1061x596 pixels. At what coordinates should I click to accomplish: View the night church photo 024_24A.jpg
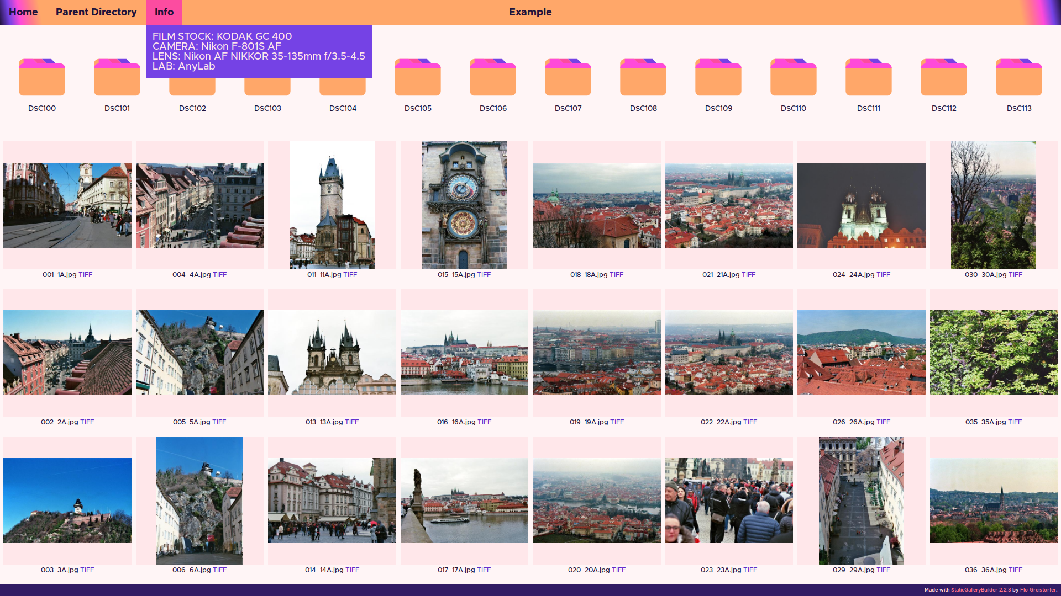click(x=861, y=205)
